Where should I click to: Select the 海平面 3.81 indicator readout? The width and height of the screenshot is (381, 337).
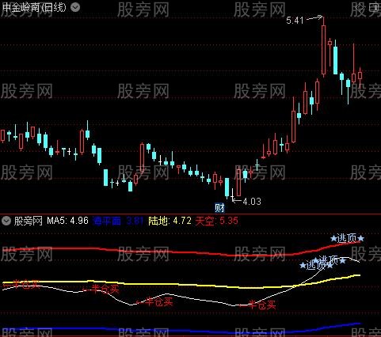click(118, 221)
